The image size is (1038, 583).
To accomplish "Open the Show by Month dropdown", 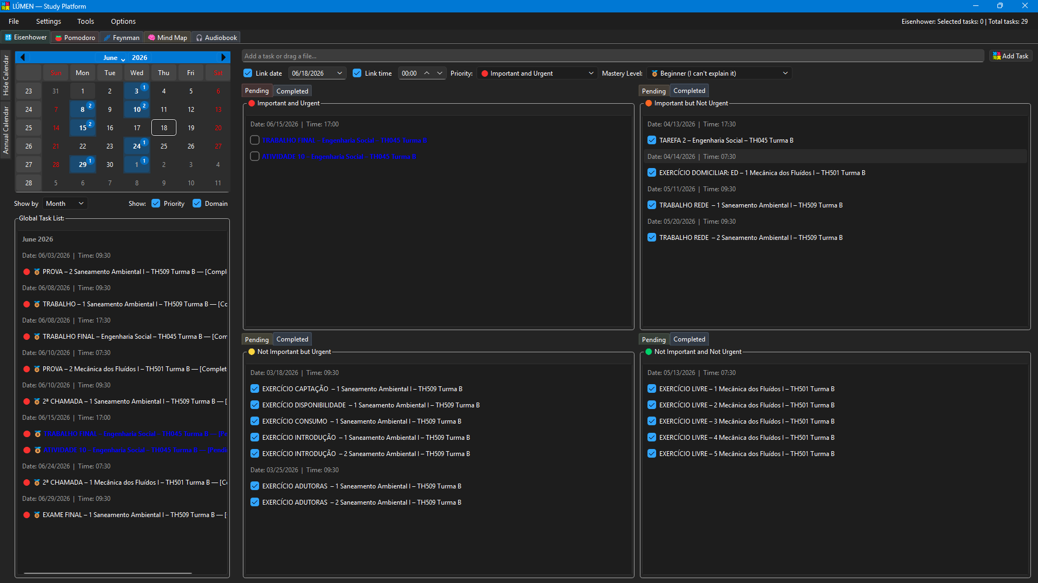I will pyautogui.click(x=65, y=204).
